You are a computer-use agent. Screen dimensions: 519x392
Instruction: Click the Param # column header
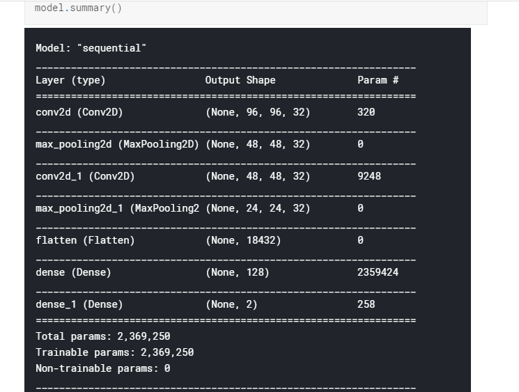point(378,80)
